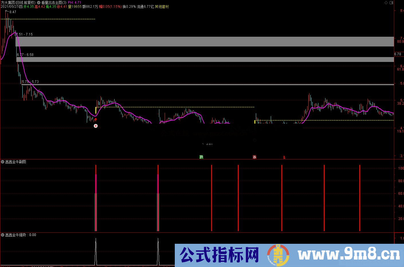Select the green 跌 marker at the chart bottom
This screenshot has height=267, width=404.
pos(201,157)
